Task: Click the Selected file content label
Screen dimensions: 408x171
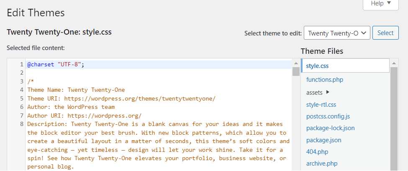Action: click(36, 48)
